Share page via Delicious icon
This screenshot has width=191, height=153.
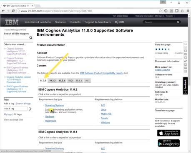pos(186,61)
